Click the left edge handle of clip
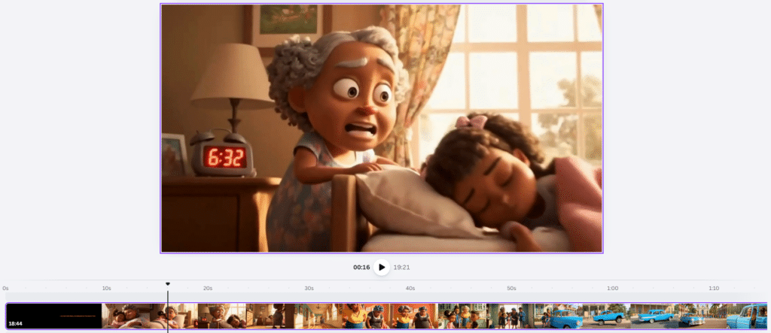The height and width of the screenshot is (333, 771). pyautogui.click(x=6, y=316)
